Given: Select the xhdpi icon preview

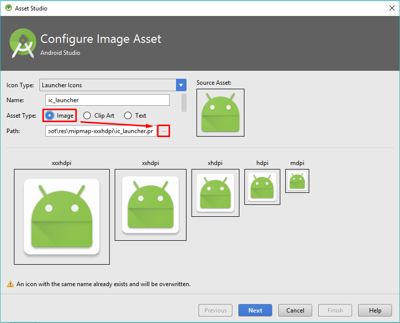Looking at the screenshot, I should coord(215,193).
